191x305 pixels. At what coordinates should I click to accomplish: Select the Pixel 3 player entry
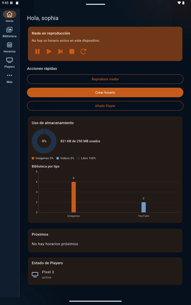[x=105, y=275]
